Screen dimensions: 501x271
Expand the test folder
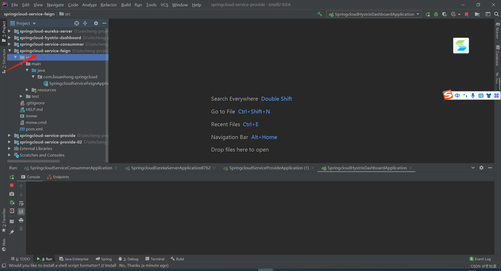pyautogui.click(x=21, y=96)
